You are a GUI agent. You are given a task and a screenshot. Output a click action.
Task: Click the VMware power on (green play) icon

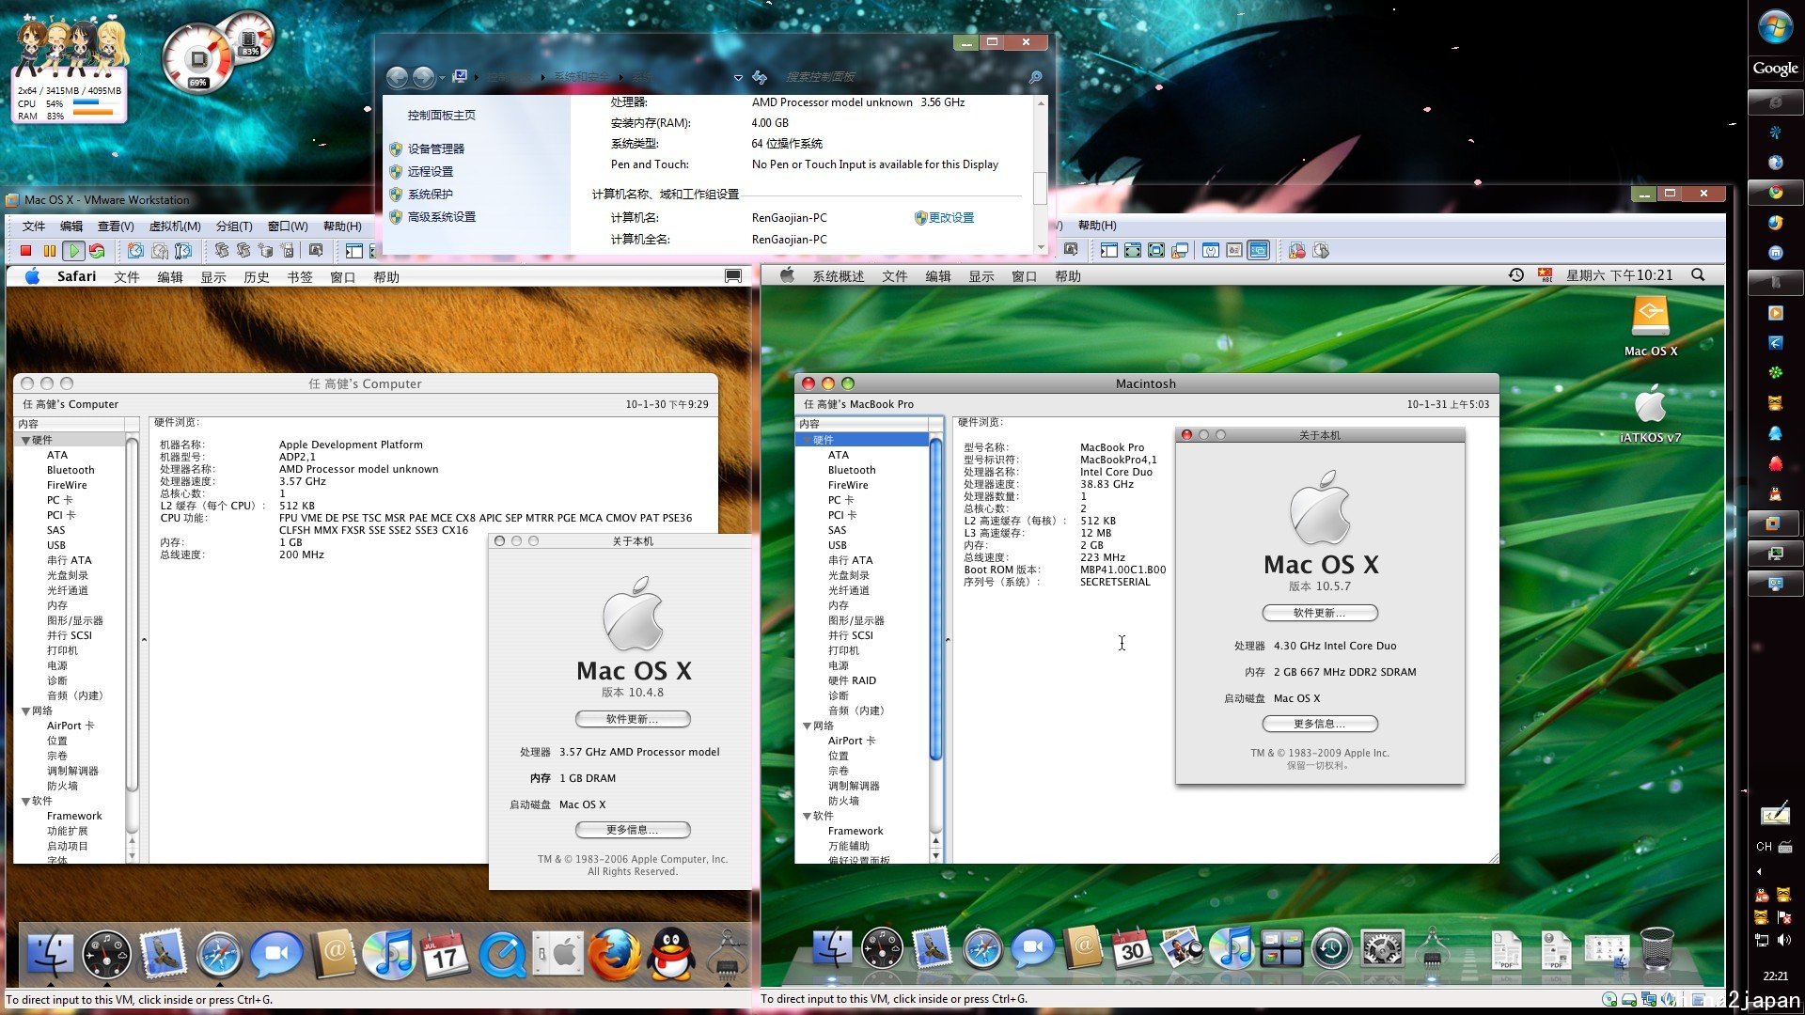click(x=73, y=251)
